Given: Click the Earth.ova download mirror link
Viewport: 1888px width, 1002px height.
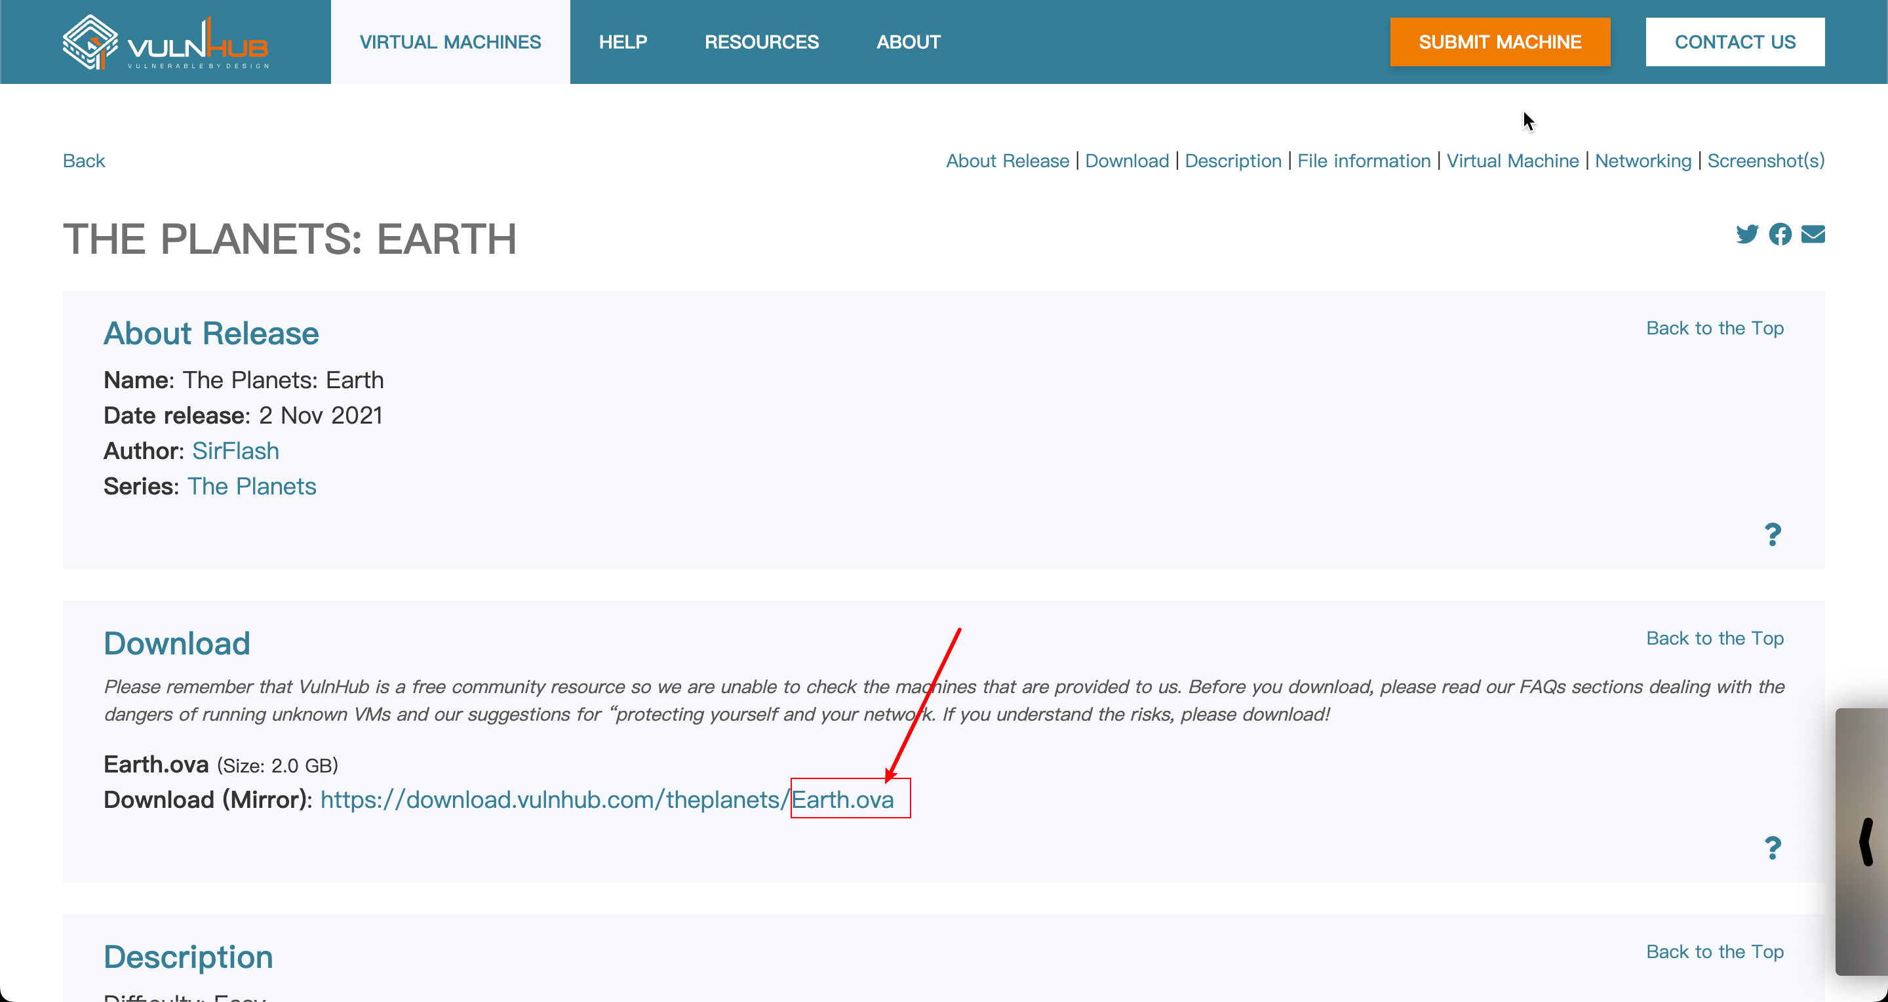Looking at the screenshot, I should (607, 799).
